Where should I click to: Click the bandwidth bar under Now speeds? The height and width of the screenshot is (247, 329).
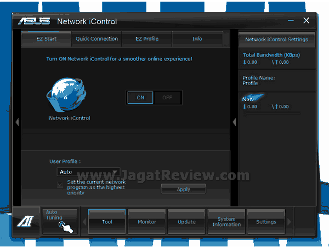pyautogui.click(x=272, y=114)
